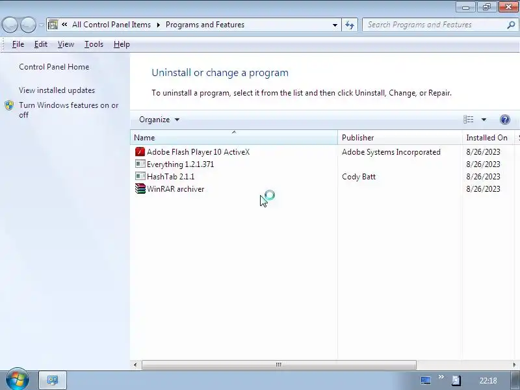Image resolution: width=520 pixels, height=390 pixels.
Task: Click the Everything 1.2.1.371 program icon
Action: coord(140,164)
